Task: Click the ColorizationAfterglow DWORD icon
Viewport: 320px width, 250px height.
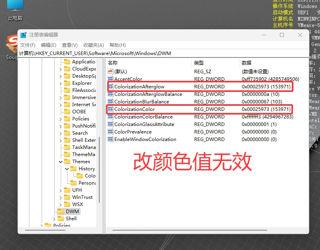Action: [x=110, y=86]
